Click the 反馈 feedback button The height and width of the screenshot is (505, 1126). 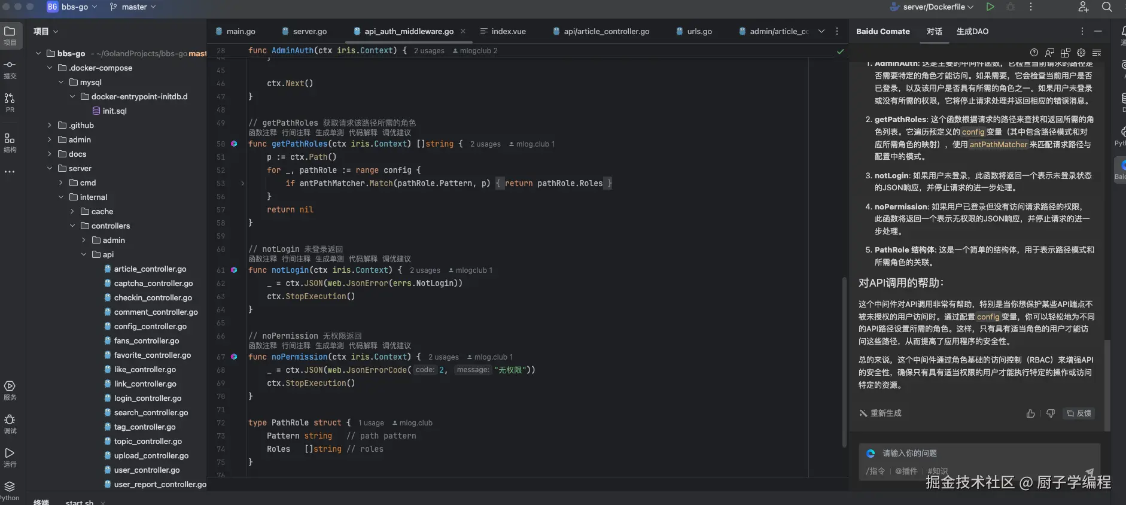click(x=1079, y=413)
